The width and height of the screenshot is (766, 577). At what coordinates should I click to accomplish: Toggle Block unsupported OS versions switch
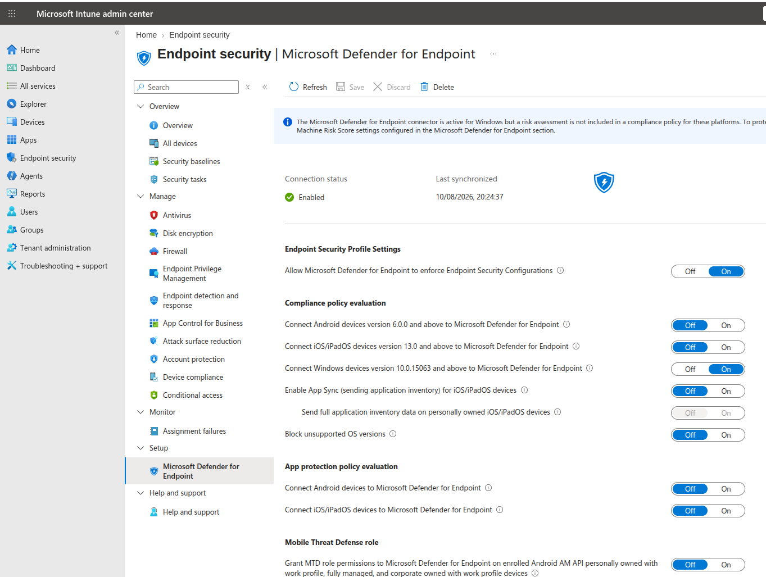tap(708, 435)
